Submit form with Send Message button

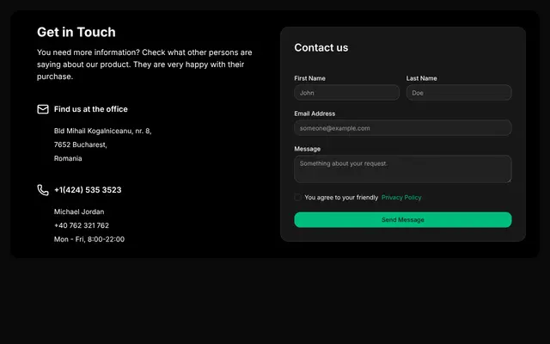coord(403,220)
